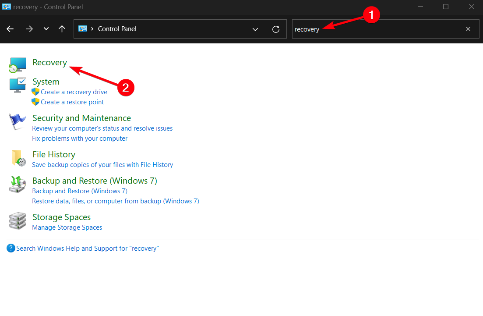Screen dimensions: 483x316
Task: Open Search Windows Help and Support for recovery
Action: click(x=88, y=249)
